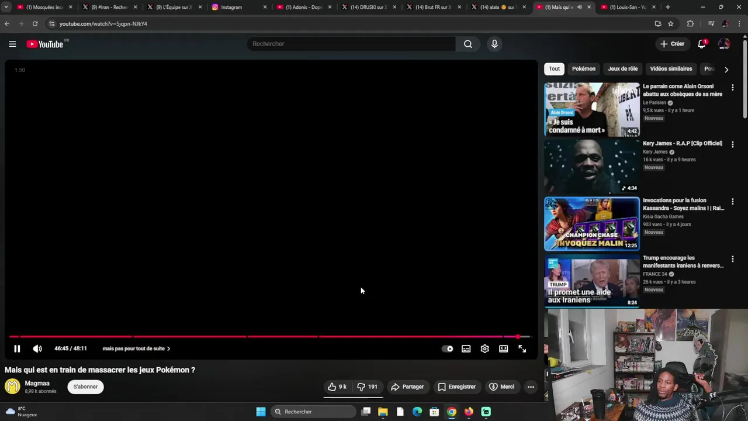Open the account avatar menu
Screen dimensions: 748x421
click(724, 44)
